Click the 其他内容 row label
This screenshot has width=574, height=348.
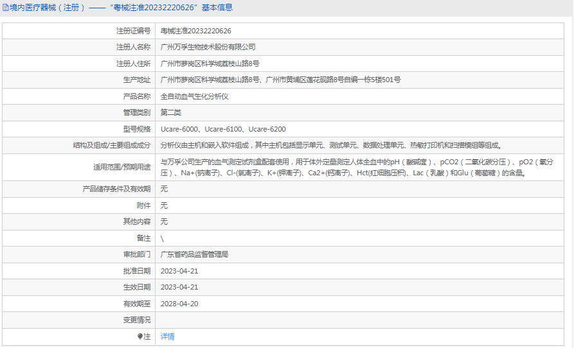click(136, 222)
